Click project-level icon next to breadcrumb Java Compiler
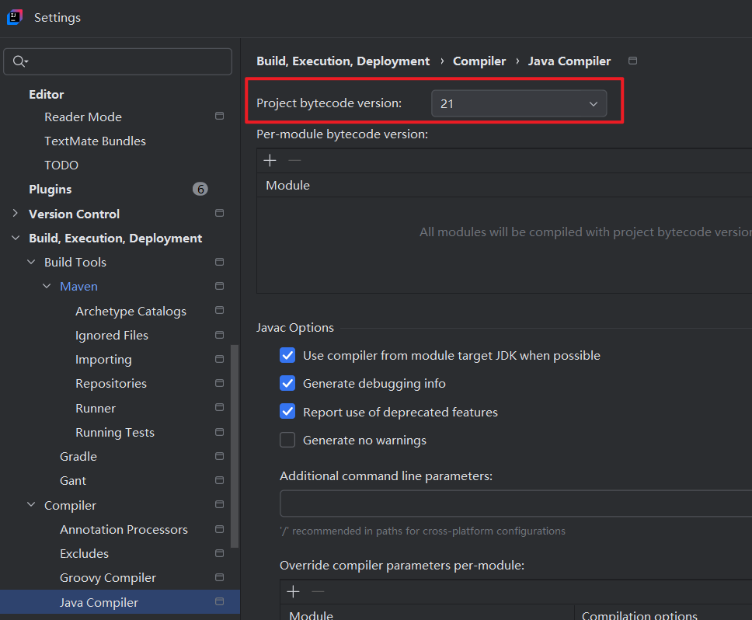 tap(632, 61)
